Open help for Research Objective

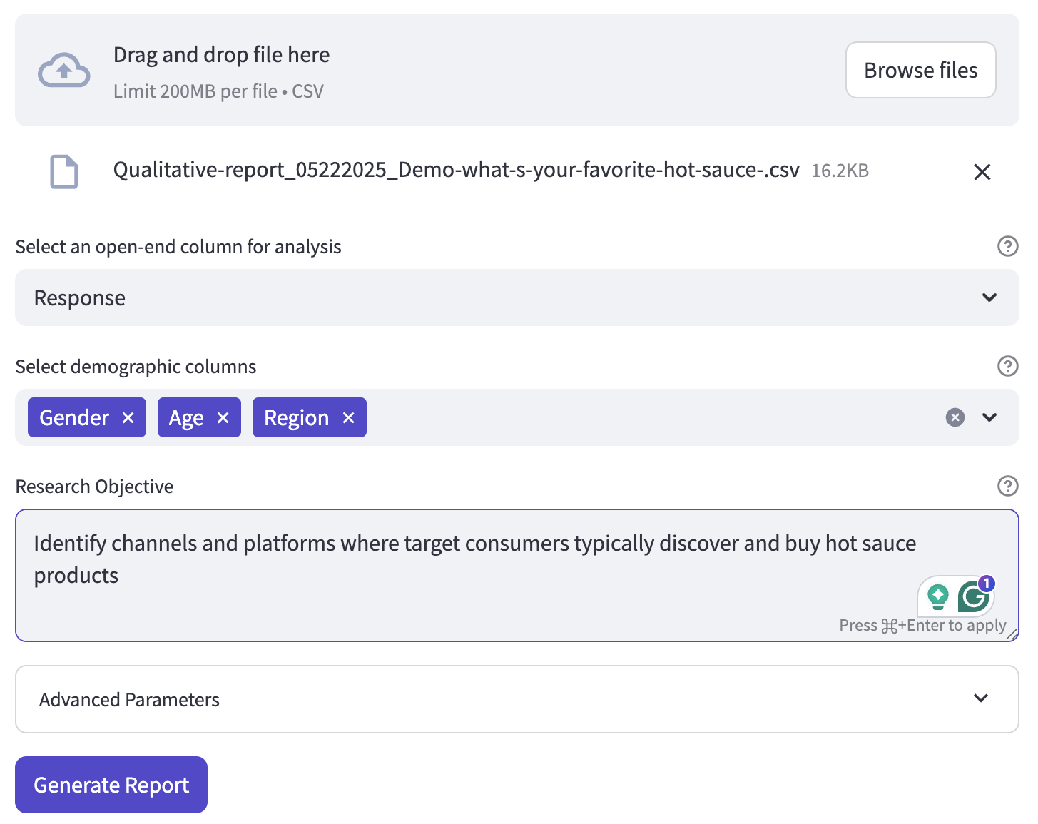(1007, 486)
